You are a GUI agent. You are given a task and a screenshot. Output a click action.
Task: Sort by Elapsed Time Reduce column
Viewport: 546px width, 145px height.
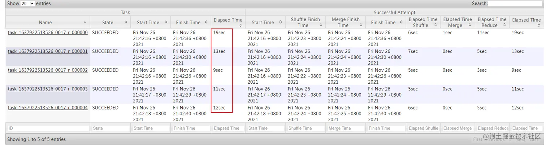(x=492, y=22)
